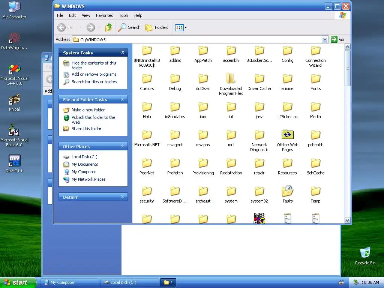Click Add or remove programs link
The height and width of the screenshot is (288, 384).
point(94,74)
